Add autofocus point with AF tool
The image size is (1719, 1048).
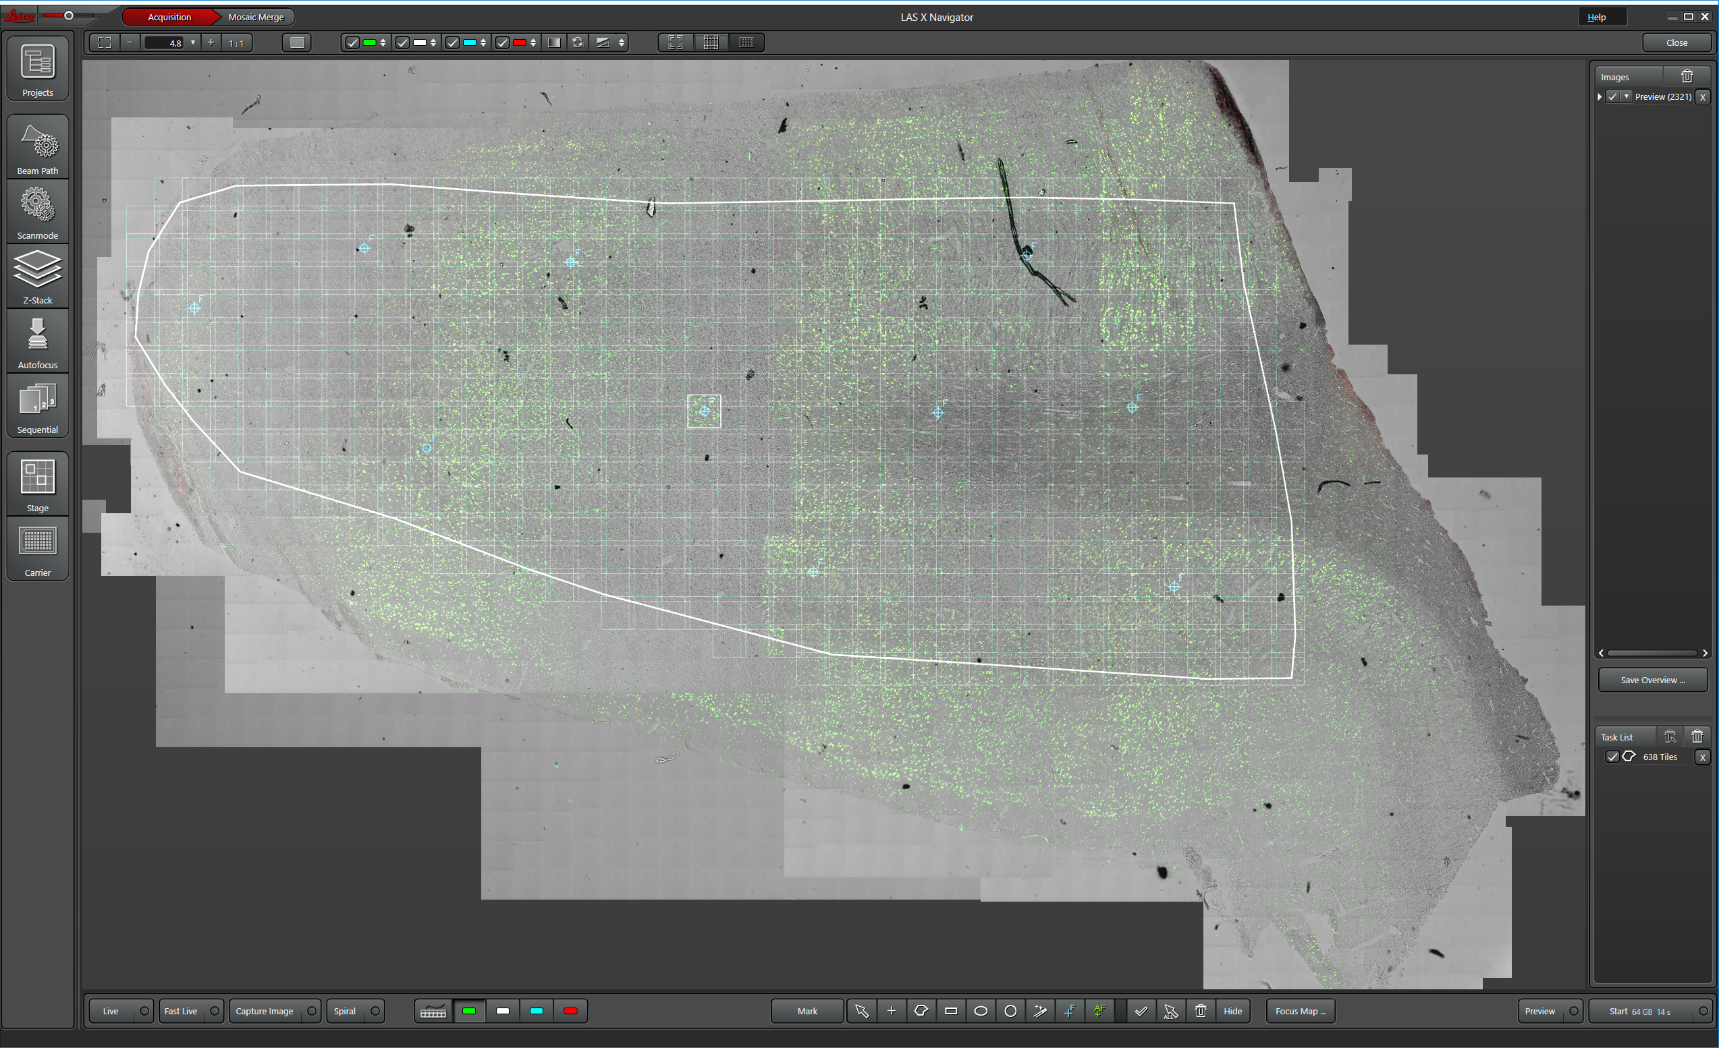click(x=1099, y=1010)
